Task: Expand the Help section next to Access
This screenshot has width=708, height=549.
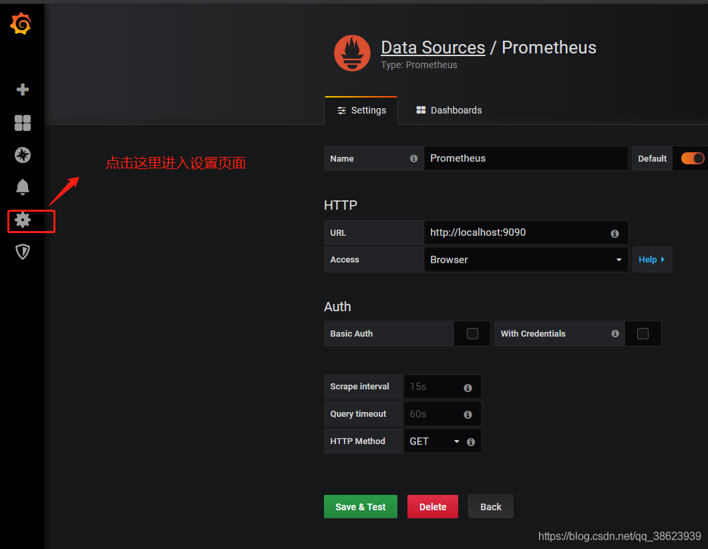Action: pyautogui.click(x=651, y=260)
